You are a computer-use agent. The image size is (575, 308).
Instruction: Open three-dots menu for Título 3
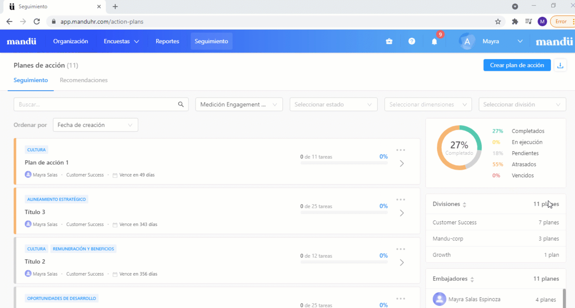[400, 200]
